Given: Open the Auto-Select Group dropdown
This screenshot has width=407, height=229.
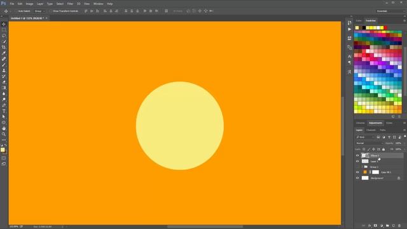Looking at the screenshot, I should (39, 11).
